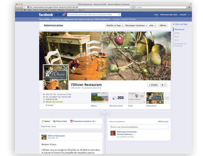Open Dominique Parmentier's profile link
The height and width of the screenshot is (156, 203).
coord(127,132)
